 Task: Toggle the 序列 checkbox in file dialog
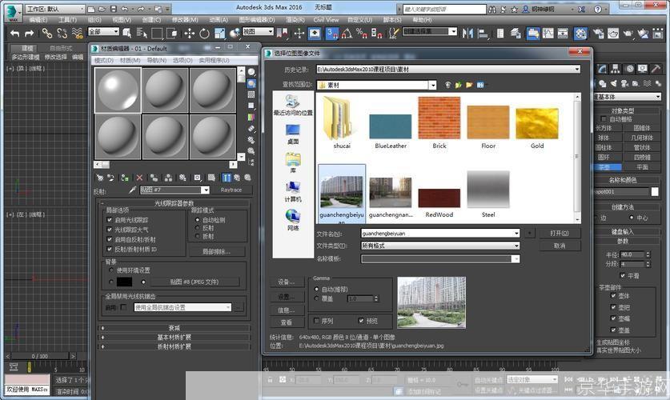coord(317,321)
